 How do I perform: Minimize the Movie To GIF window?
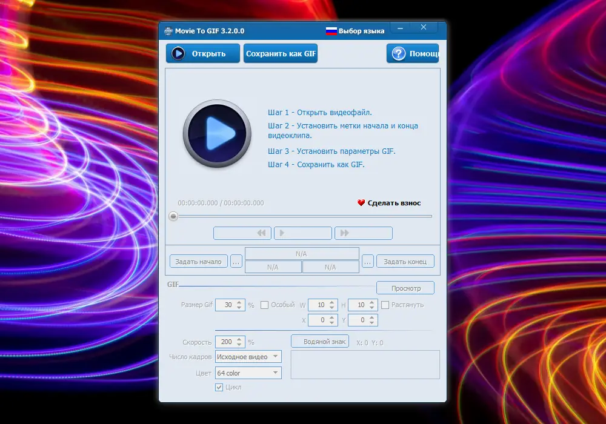pos(401,28)
